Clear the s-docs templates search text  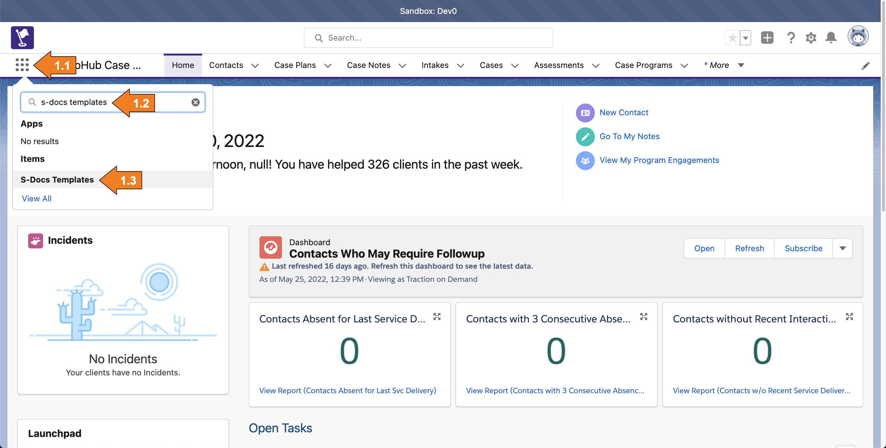[x=195, y=102]
